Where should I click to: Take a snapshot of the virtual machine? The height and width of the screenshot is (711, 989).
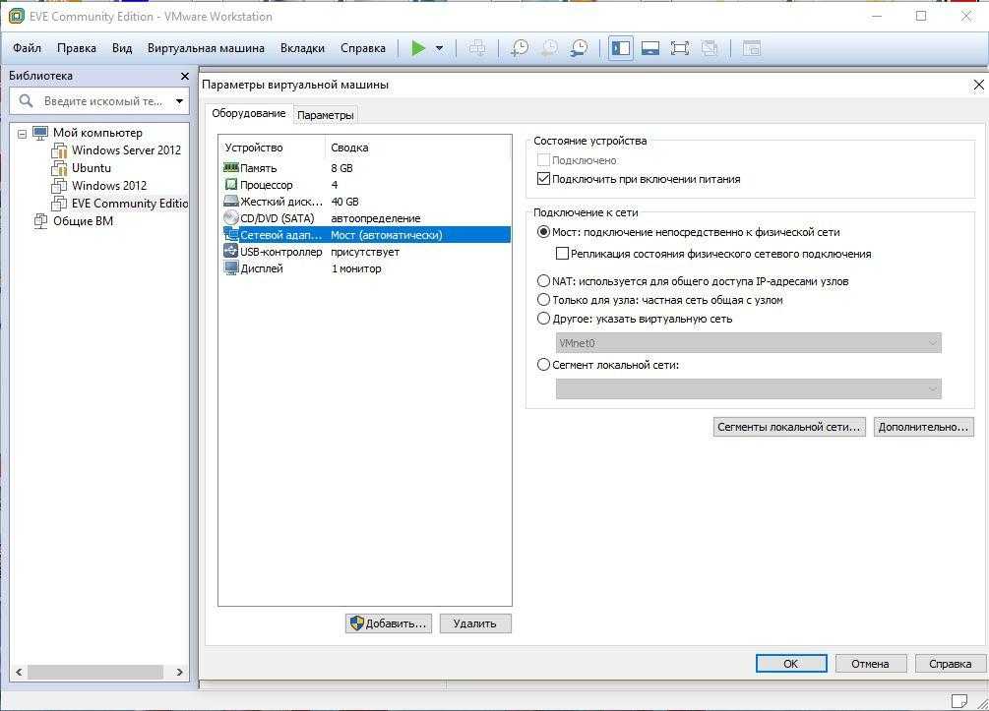pyautogui.click(x=519, y=48)
